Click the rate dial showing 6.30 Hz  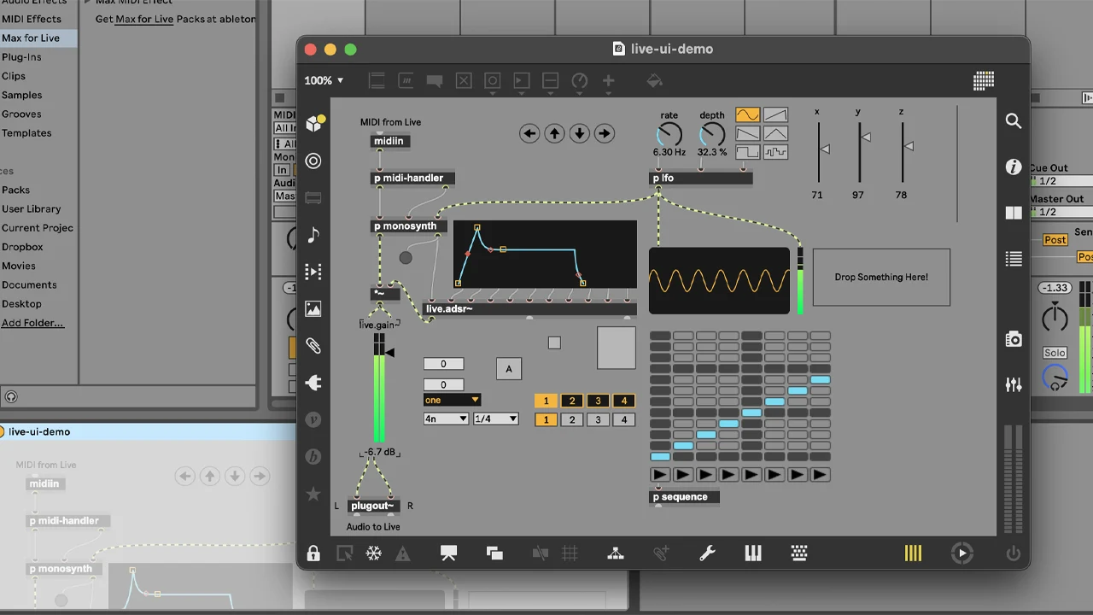pyautogui.click(x=669, y=135)
